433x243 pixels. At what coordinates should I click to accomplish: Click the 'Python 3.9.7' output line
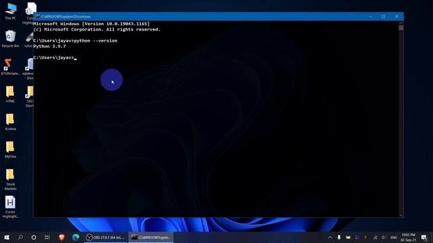(49, 47)
